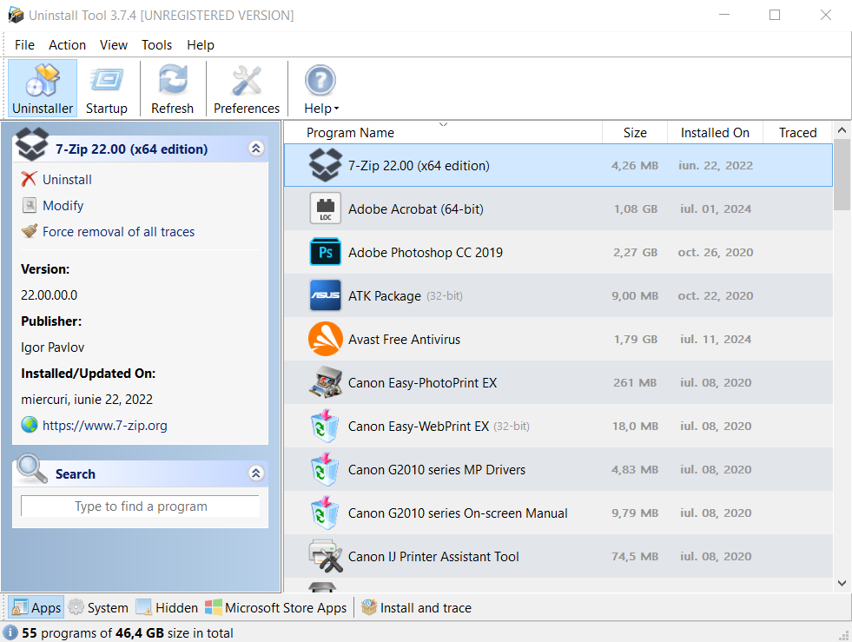Collapse the 7-Zip details panel

click(x=255, y=149)
